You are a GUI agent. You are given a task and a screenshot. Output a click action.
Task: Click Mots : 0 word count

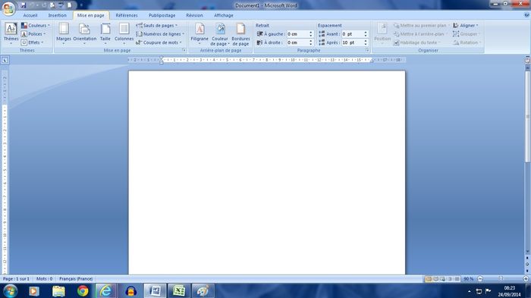pos(44,279)
